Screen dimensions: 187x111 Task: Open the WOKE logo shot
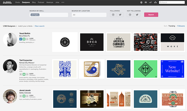173,42
